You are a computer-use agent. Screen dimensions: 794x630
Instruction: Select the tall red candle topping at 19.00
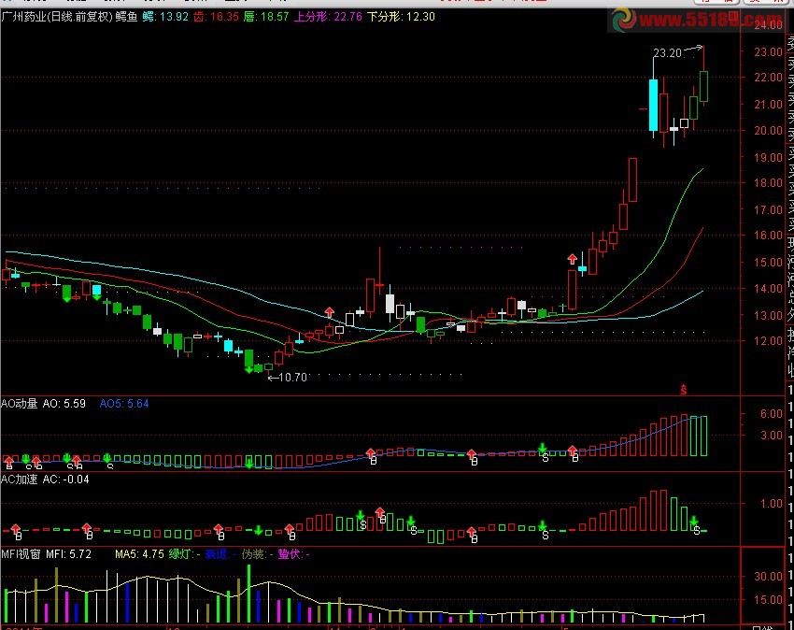[x=632, y=179]
